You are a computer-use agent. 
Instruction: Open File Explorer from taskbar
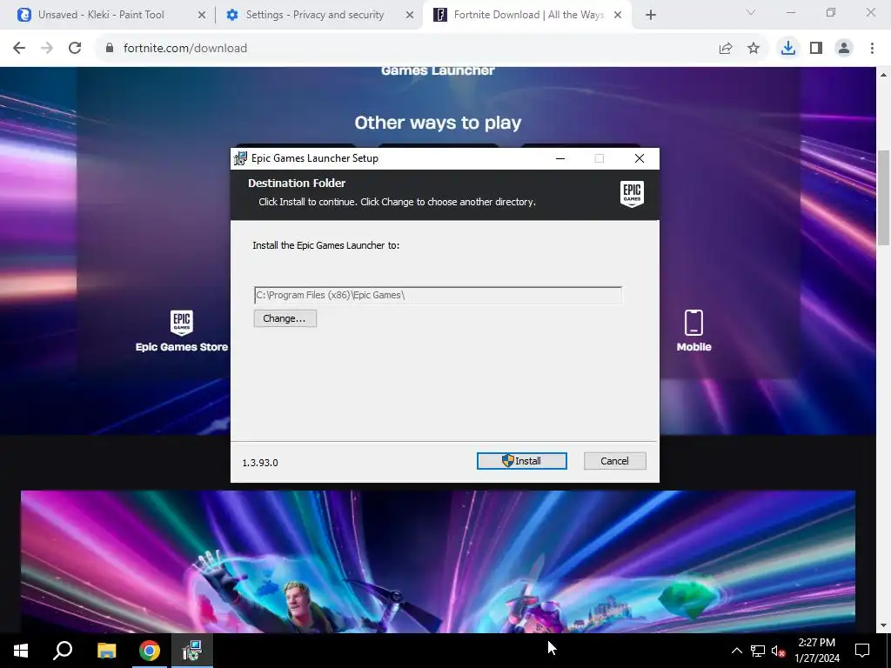[106, 651]
